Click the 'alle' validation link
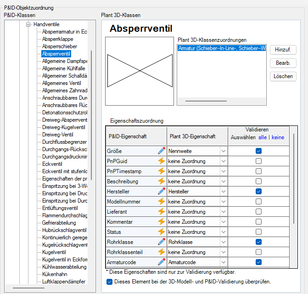308x294 pixels. pyautogui.click(x=263, y=137)
